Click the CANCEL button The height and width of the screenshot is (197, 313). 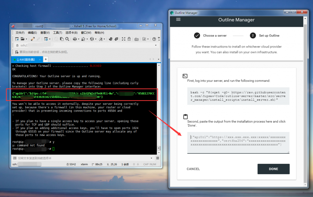[193, 169]
